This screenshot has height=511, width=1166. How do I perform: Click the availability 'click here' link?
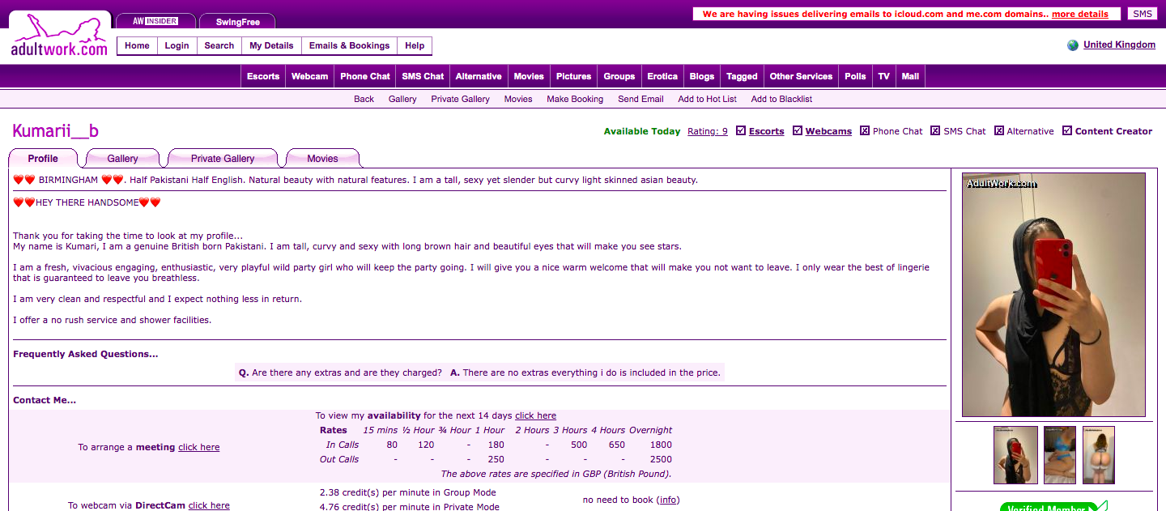[535, 415]
